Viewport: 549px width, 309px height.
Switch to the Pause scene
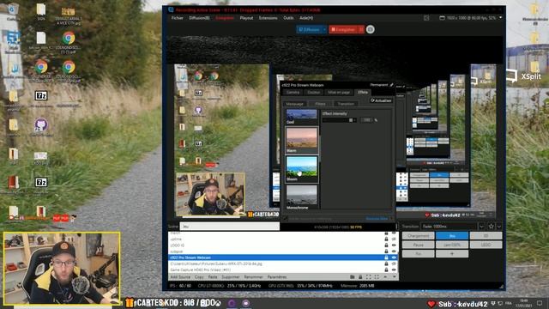pos(419,245)
